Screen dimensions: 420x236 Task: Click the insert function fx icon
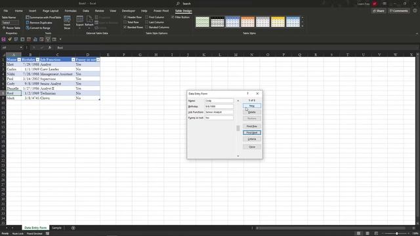[50, 47]
